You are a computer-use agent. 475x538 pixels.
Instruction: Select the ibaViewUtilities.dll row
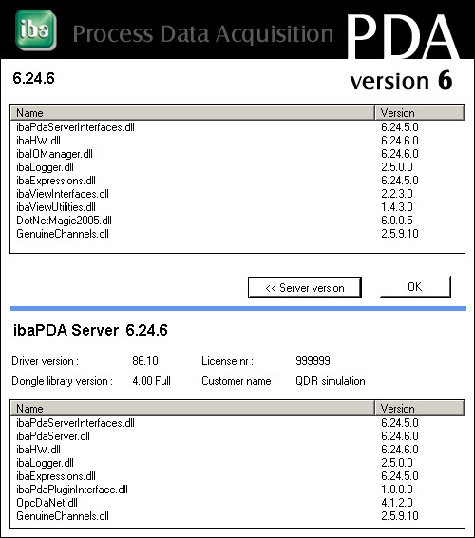coord(237,207)
